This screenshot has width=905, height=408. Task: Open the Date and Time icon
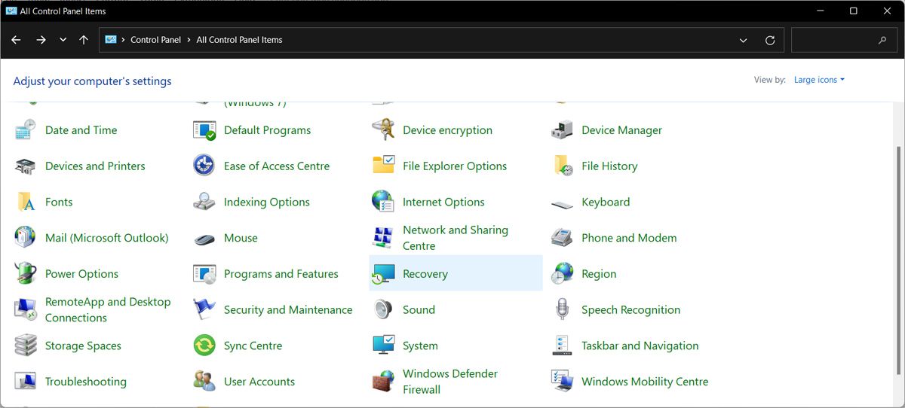[26, 130]
